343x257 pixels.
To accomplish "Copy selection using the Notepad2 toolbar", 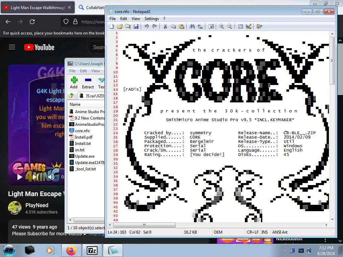I will 173,26.
